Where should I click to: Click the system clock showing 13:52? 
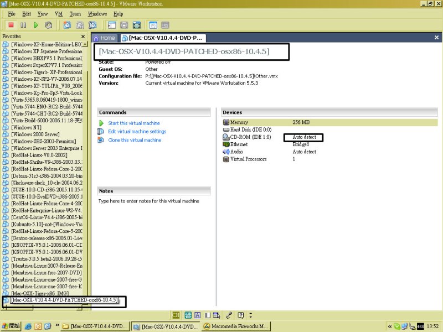tap(432, 326)
